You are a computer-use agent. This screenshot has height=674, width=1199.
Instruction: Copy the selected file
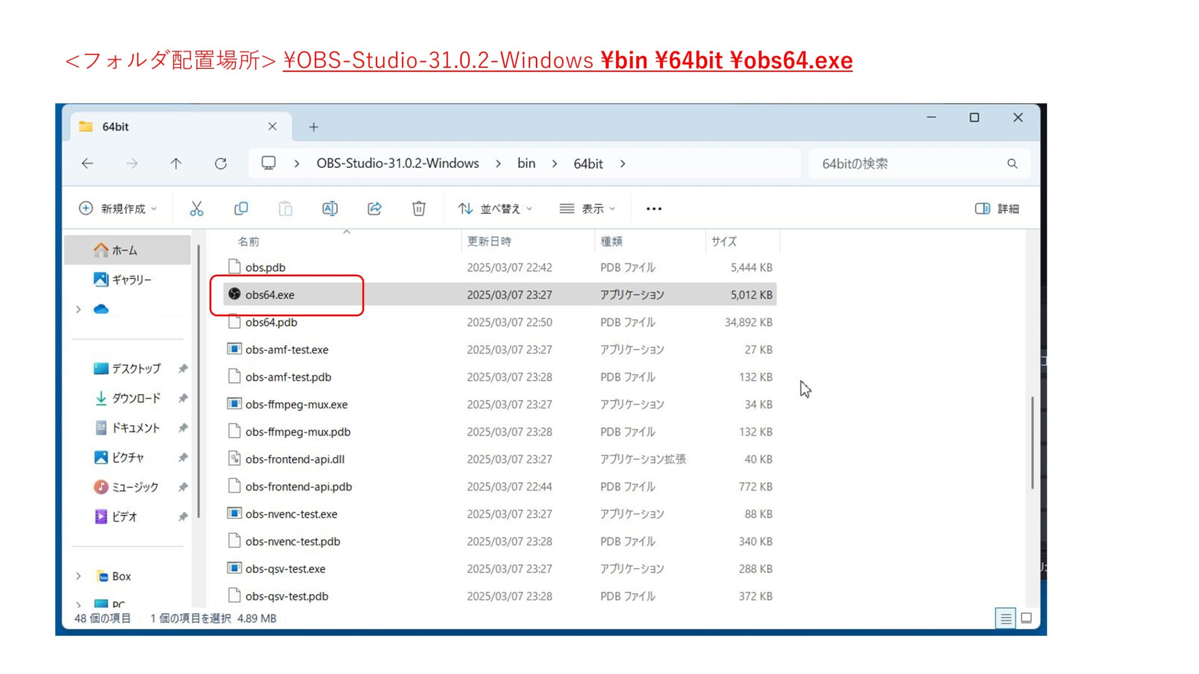coord(241,208)
